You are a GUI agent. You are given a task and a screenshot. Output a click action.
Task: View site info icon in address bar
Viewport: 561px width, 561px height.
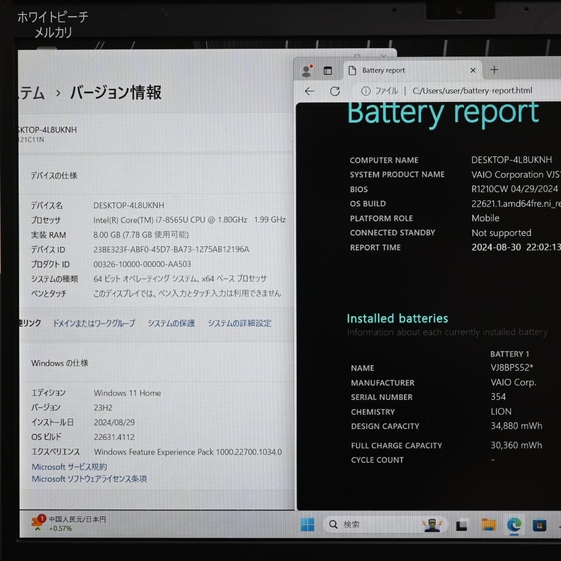(366, 91)
